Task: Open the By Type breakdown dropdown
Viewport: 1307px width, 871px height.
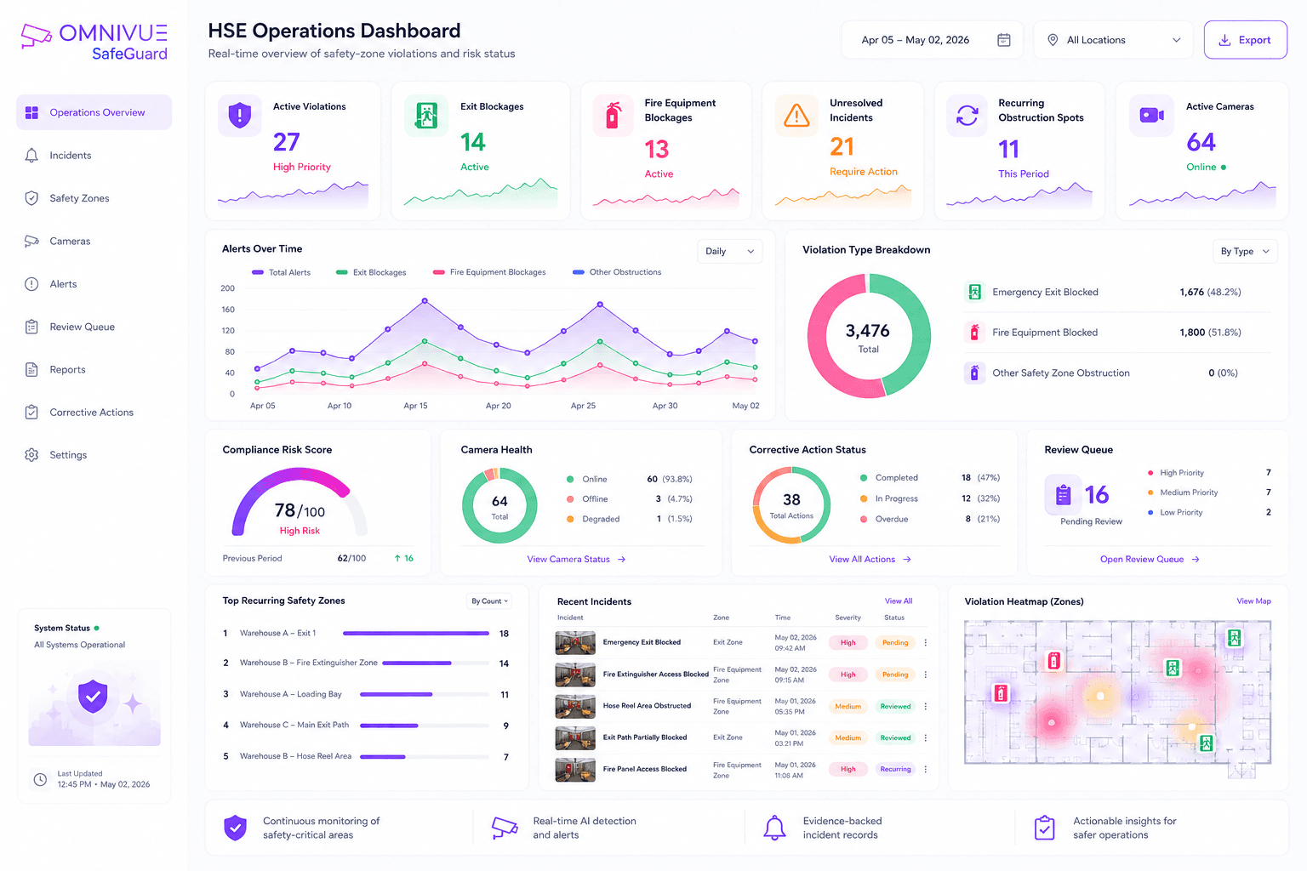Action: tap(1245, 251)
